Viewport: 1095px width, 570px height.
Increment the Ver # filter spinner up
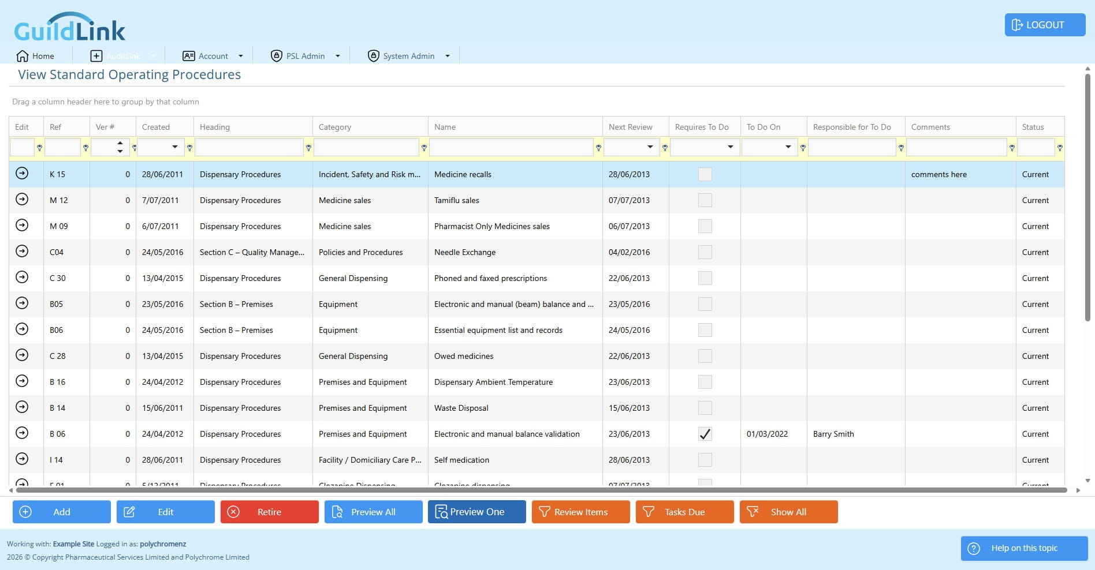(x=120, y=143)
